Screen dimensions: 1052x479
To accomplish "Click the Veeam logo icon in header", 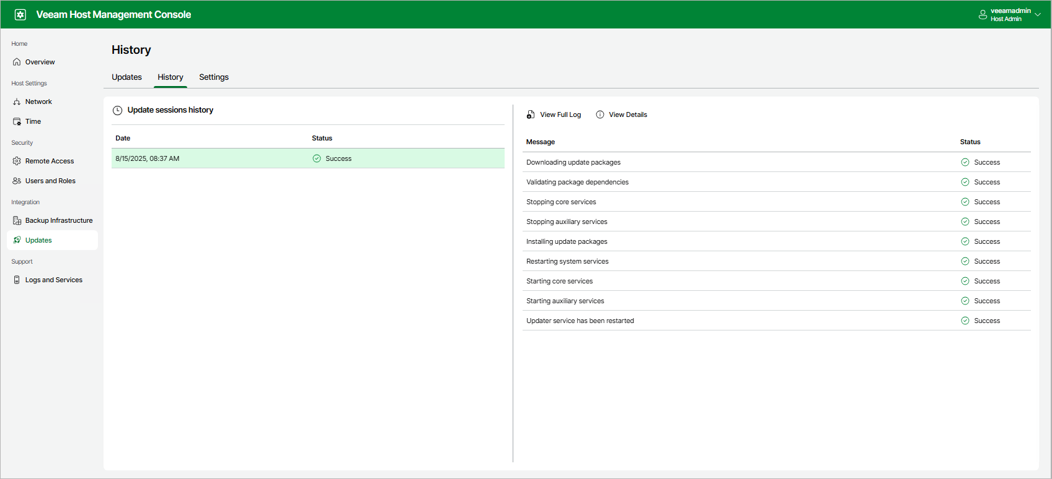I will (x=20, y=14).
